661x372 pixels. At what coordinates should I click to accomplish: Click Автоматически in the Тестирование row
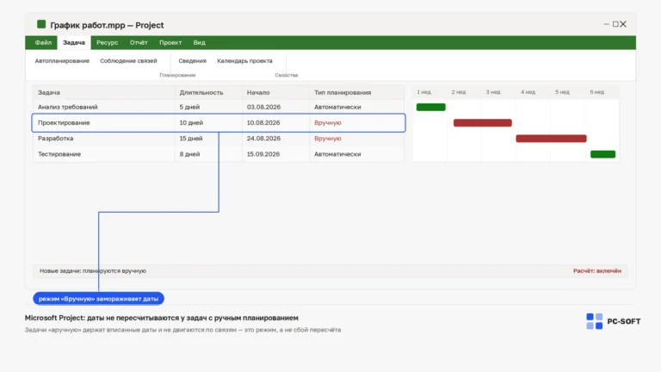click(x=337, y=154)
